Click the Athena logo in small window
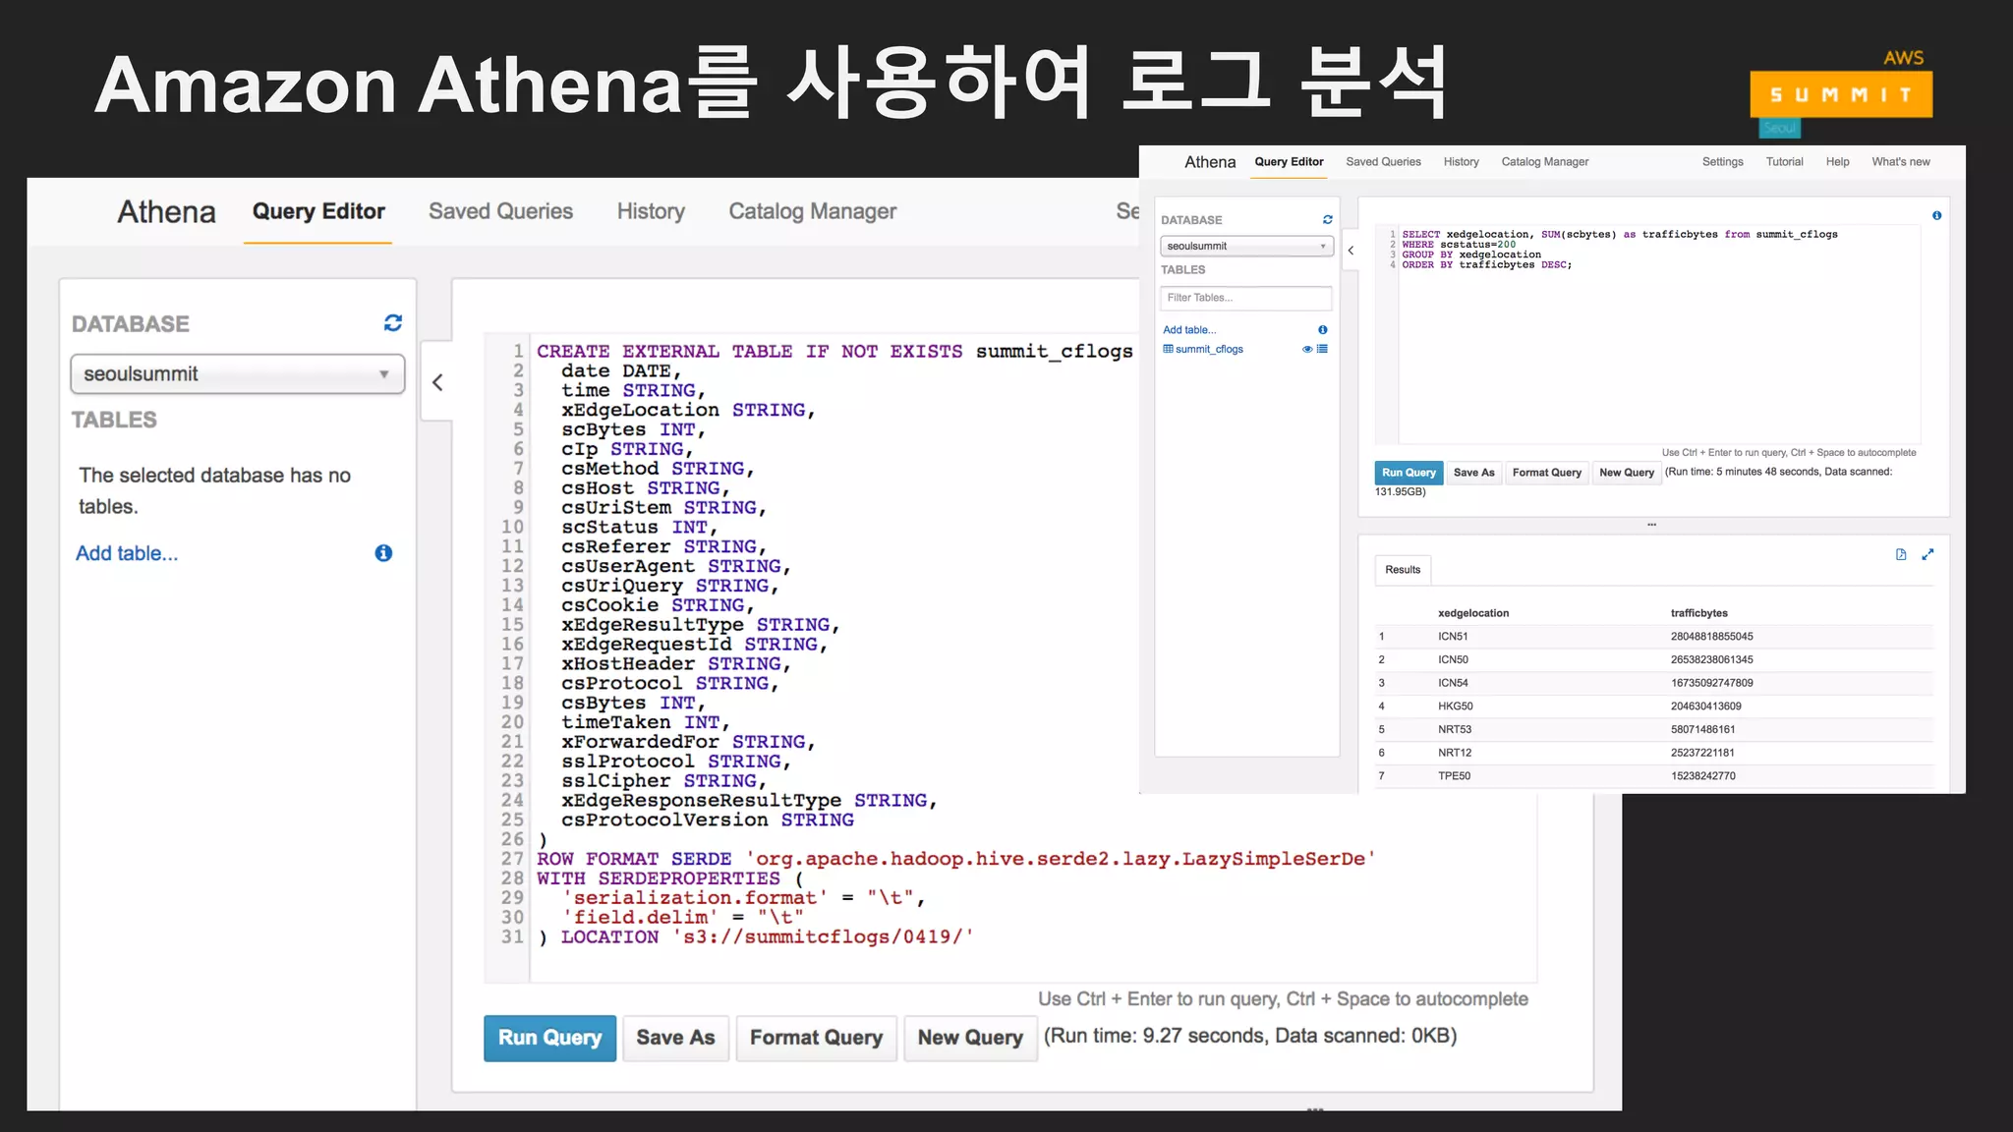The image size is (2013, 1132). (x=1210, y=162)
